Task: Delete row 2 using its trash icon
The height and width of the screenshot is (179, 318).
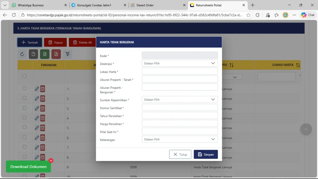Action: (43, 99)
